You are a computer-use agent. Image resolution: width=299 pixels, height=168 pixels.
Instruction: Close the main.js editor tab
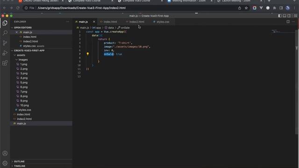click(x=94, y=22)
